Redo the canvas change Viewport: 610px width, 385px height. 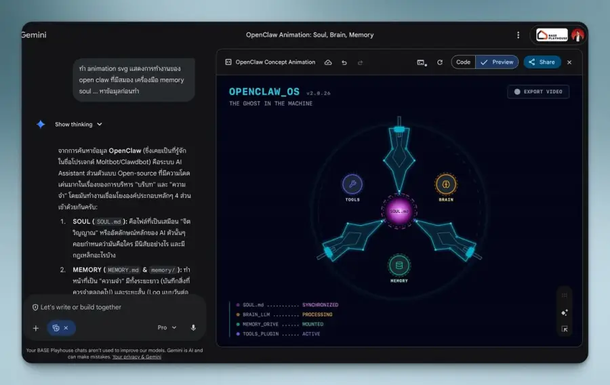[361, 62]
